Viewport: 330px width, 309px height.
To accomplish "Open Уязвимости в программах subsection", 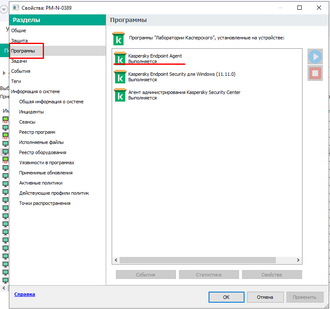I will 47,163.
